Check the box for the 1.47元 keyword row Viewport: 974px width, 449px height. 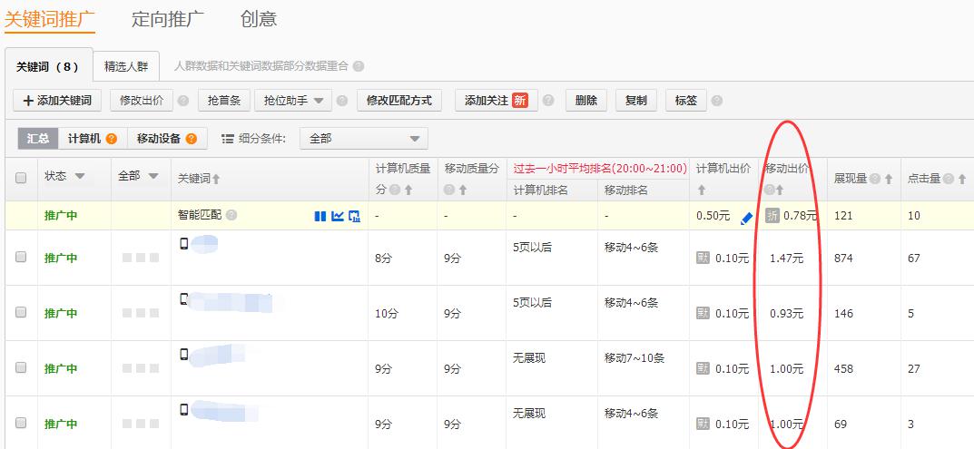(x=21, y=258)
